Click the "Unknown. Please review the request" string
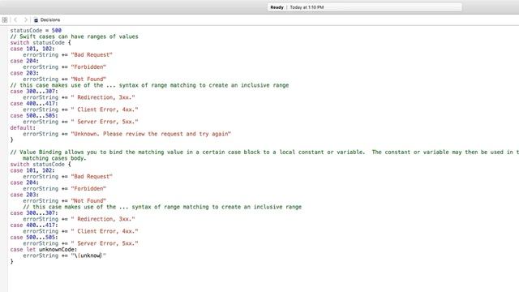Viewport: 519px width, 292px height. point(151,134)
